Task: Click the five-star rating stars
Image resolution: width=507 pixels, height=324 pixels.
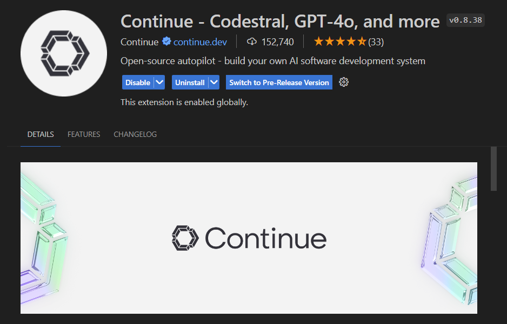Action: (x=340, y=42)
